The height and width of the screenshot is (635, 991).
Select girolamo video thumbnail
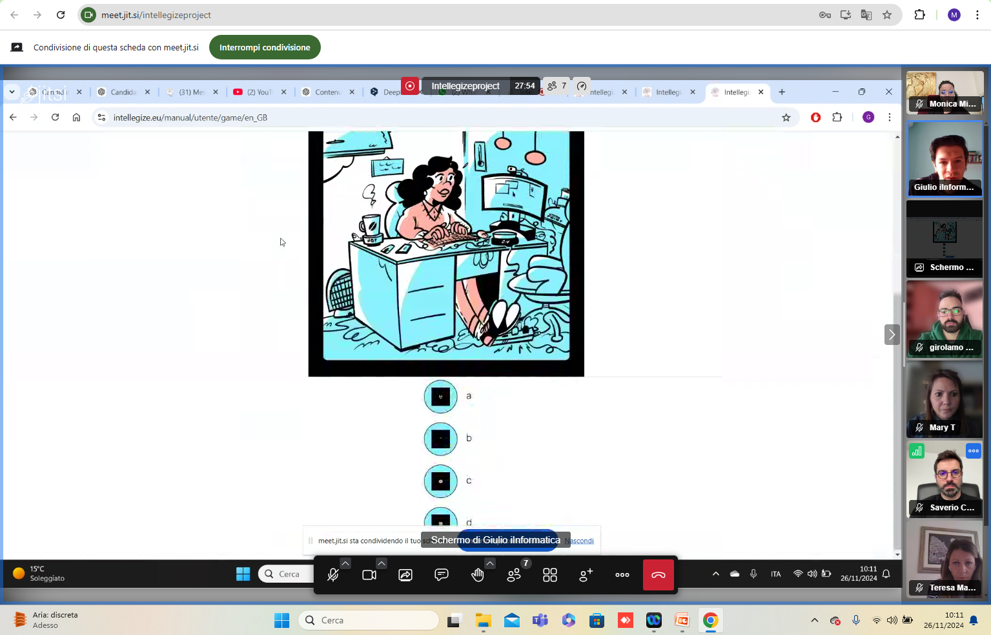coord(945,318)
